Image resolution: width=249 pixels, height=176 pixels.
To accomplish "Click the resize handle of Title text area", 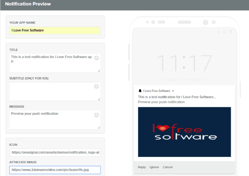I will [98, 71].
